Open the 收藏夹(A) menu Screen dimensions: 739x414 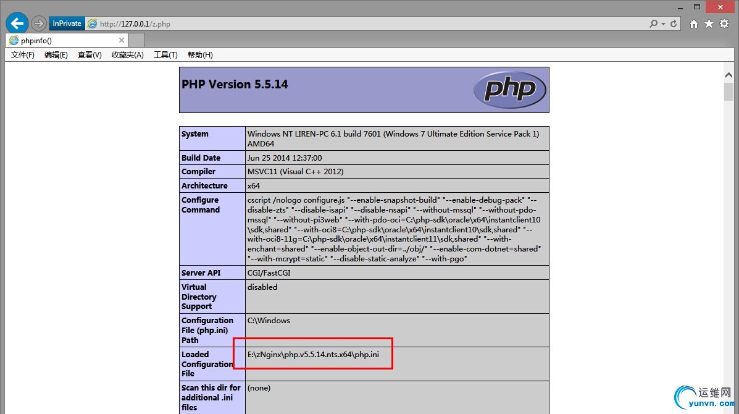coord(128,55)
